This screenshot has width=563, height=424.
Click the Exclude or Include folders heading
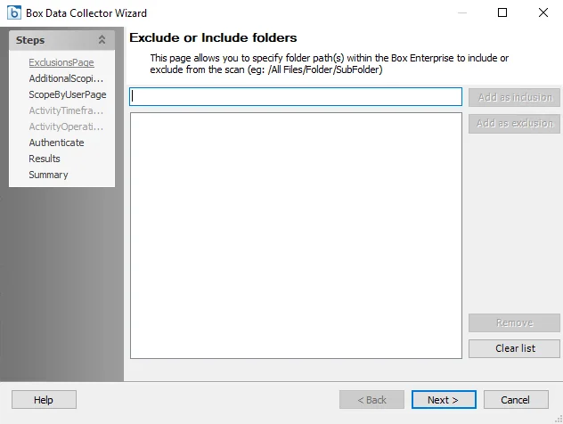click(x=213, y=37)
